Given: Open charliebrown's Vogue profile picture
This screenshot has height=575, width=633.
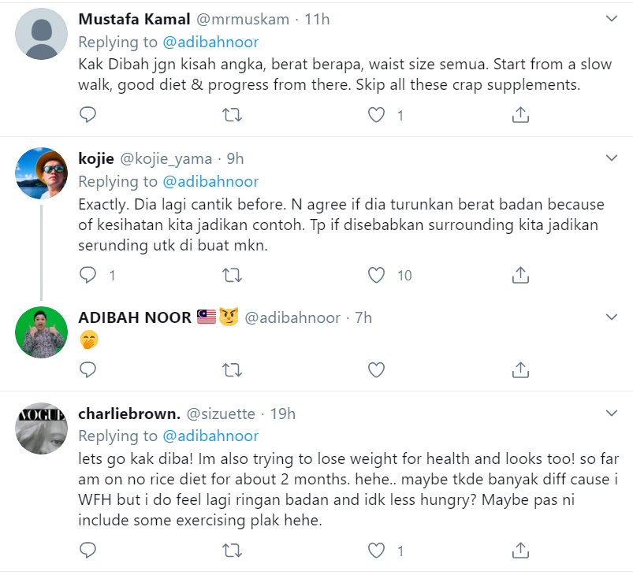Looking at the screenshot, I should (41, 428).
